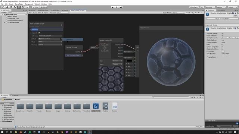Click the black Emission color swatch
This screenshot has width=239, height=134.
pyautogui.click(x=129, y=61)
